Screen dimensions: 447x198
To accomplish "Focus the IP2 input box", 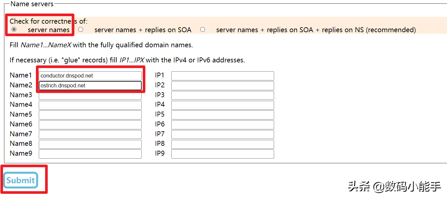I will [223, 86].
